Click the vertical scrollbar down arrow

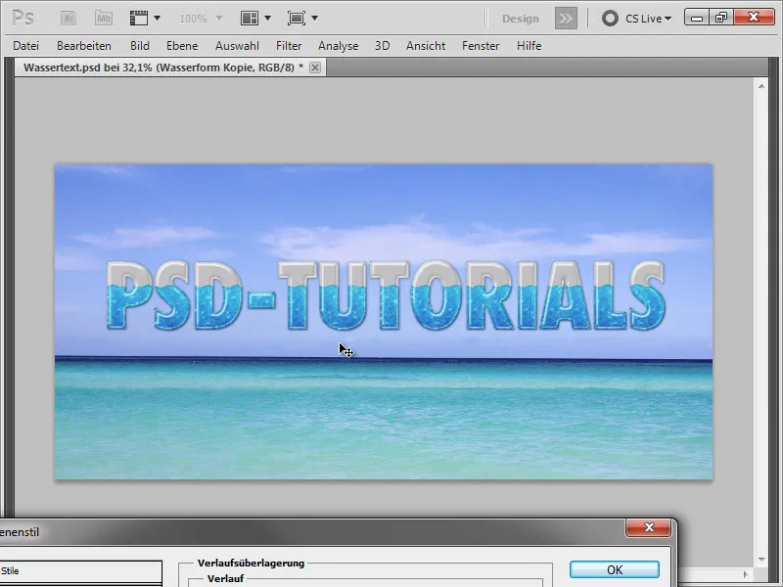761,560
